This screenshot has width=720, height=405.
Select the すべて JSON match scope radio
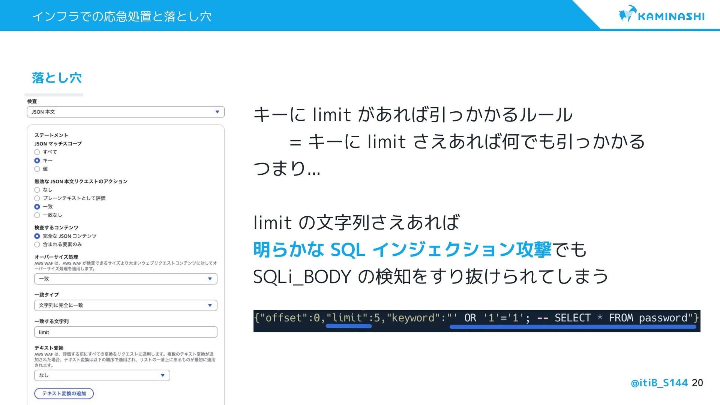point(37,152)
